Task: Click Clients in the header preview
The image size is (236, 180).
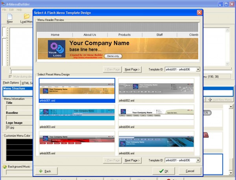Action: pos(194,35)
